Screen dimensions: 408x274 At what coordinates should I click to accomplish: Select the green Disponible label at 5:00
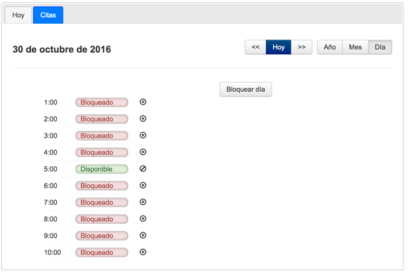(x=102, y=169)
